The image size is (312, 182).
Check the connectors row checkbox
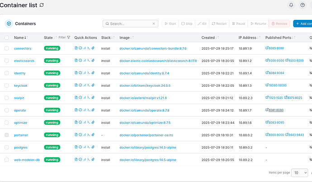pos(7,48)
